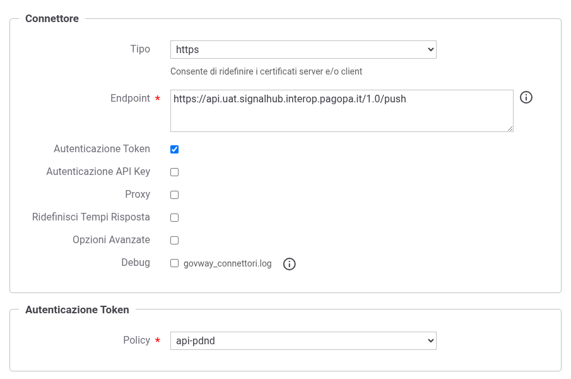Click the Endpoint field label
This screenshot has height=379, width=571.
(x=130, y=99)
